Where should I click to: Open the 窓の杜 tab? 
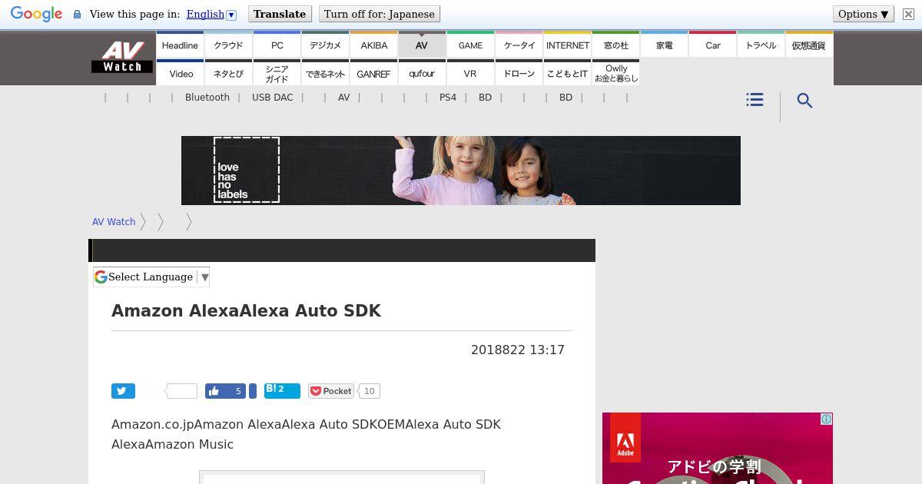pyautogui.click(x=616, y=45)
